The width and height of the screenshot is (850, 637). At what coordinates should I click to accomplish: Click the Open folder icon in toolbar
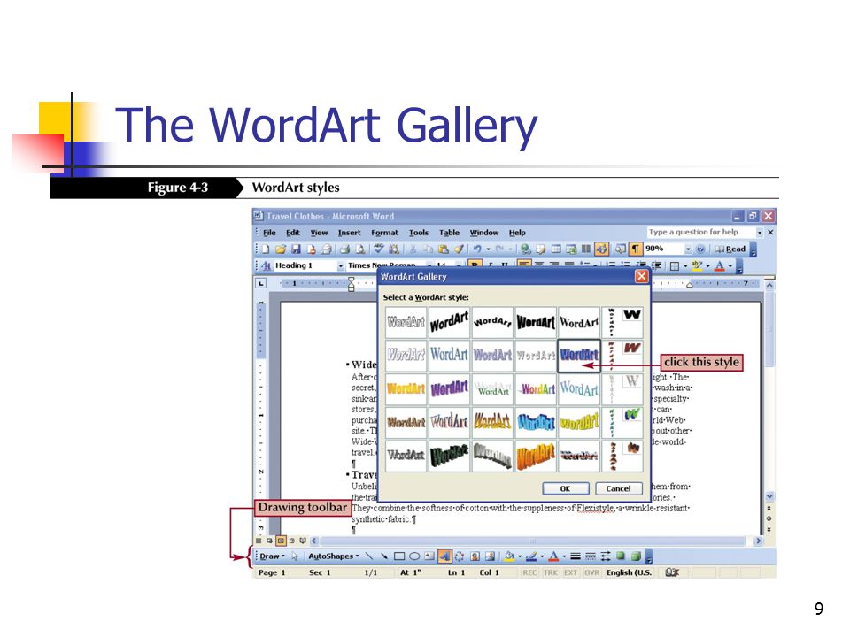[281, 249]
